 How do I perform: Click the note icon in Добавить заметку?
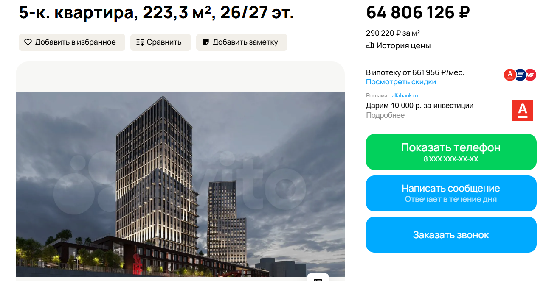(206, 42)
